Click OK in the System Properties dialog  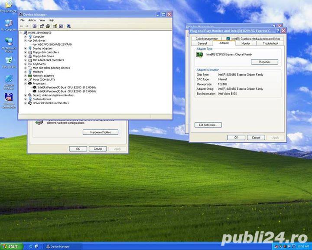[78, 149]
